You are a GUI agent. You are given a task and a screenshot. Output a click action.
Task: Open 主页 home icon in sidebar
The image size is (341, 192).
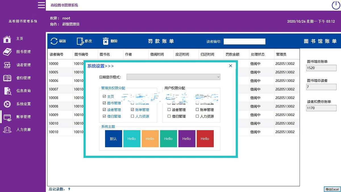click(7, 39)
